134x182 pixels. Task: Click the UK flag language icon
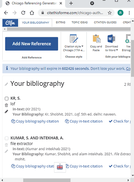pyautogui.click(x=60, y=167)
